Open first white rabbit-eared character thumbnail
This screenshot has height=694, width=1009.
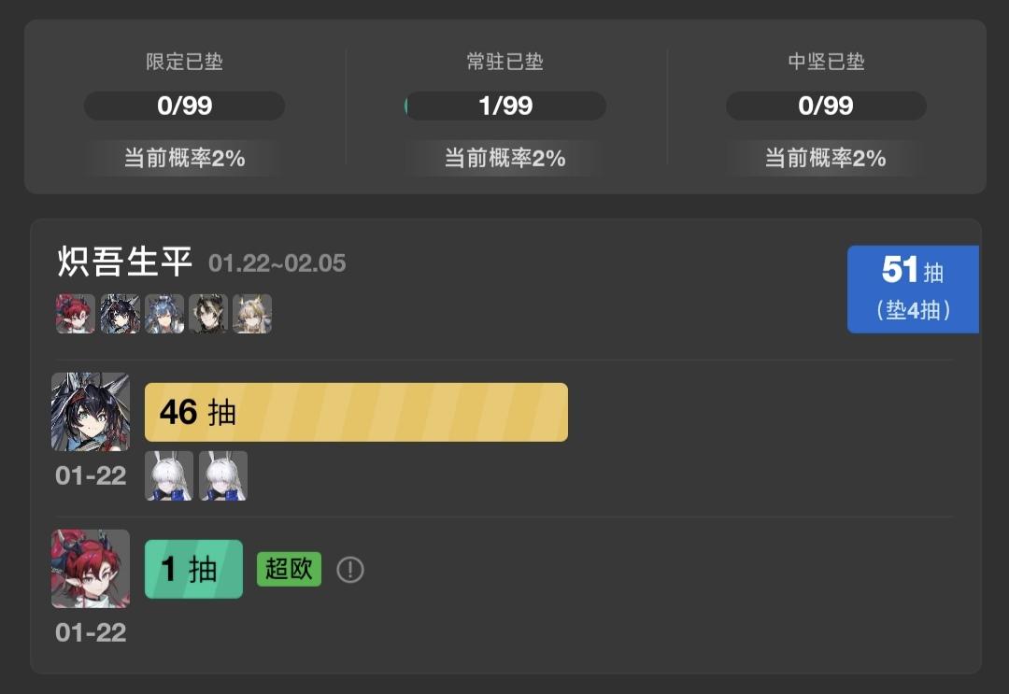point(169,475)
